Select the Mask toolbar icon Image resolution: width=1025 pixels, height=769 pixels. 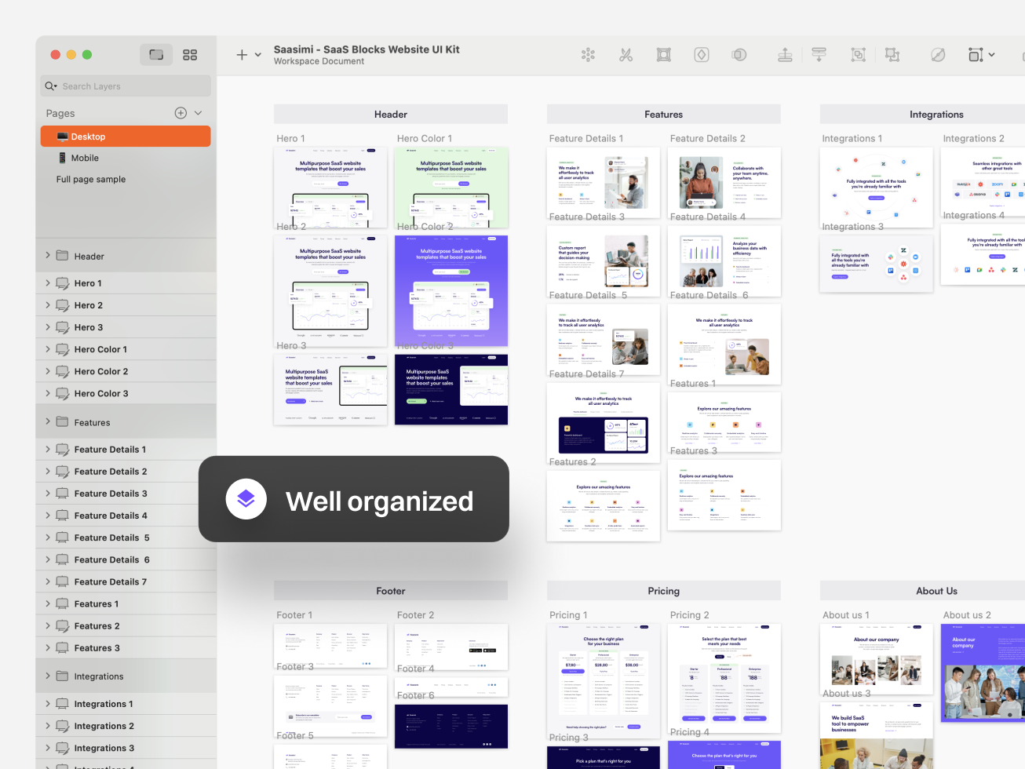(x=739, y=55)
